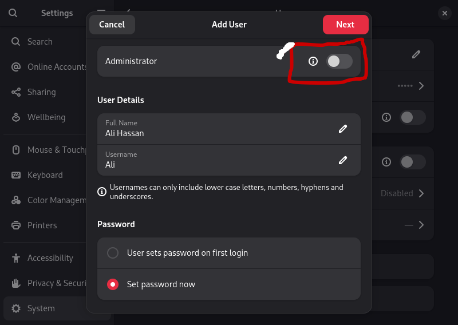Image resolution: width=458 pixels, height=325 pixels.
Task: Choose the "Set password now" radio option
Action: click(x=113, y=284)
